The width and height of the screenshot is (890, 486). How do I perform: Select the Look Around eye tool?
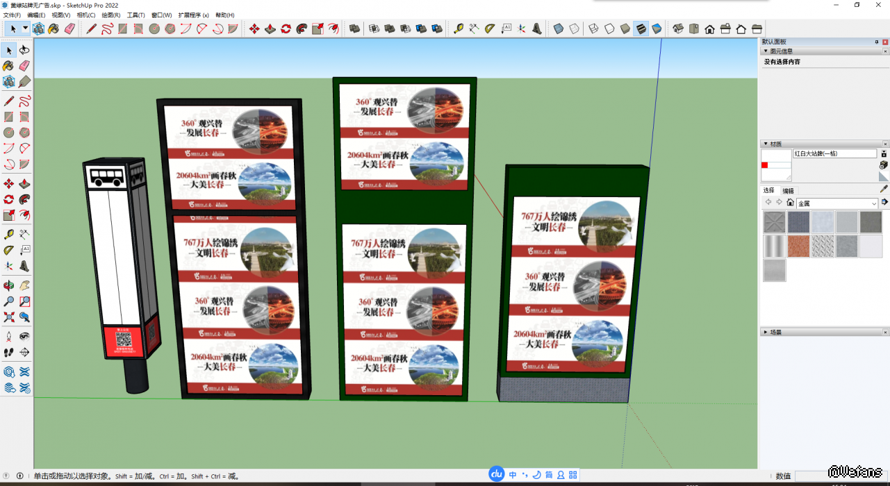(x=24, y=335)
